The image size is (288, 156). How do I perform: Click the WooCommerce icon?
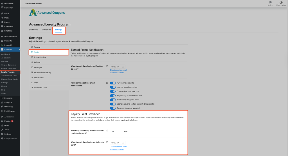(2, 37)
